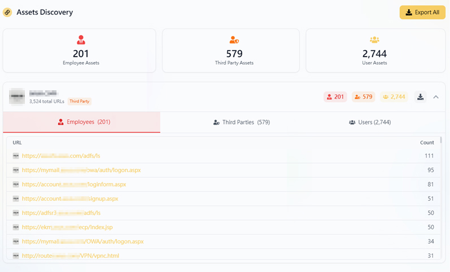Click the User Assets group icon
Viewport: 450px width, 272px height.
click(x=374, y=40)
